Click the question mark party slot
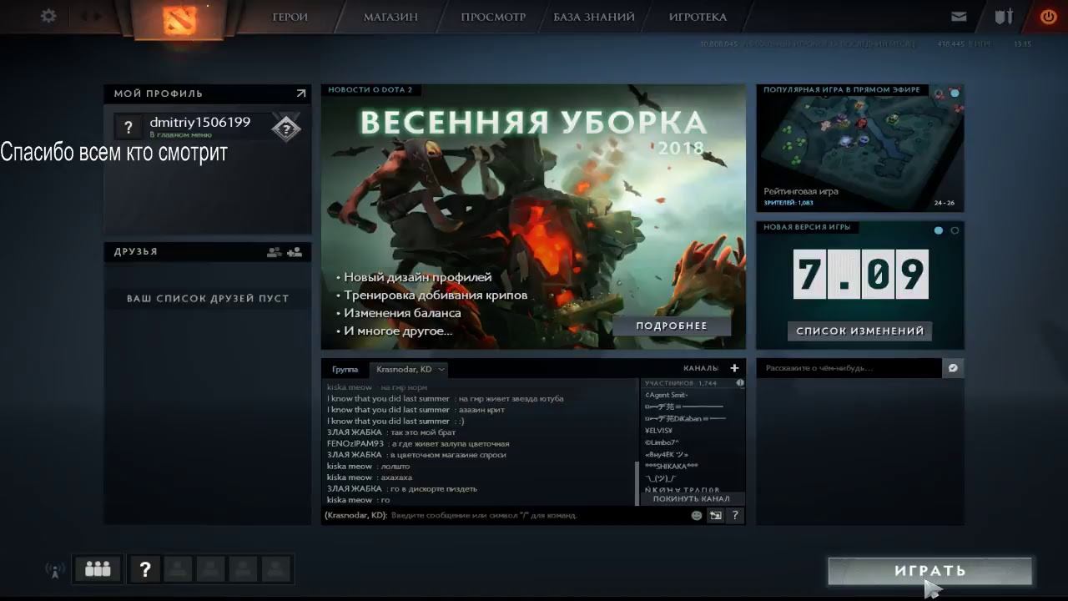Image resolution: width=1068 pixels, height=601 pixels. [x=145, y=569]
